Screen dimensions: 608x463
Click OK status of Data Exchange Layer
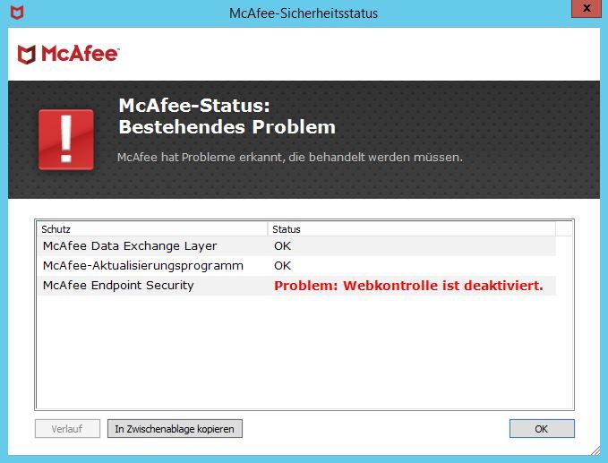pos(283,246)
